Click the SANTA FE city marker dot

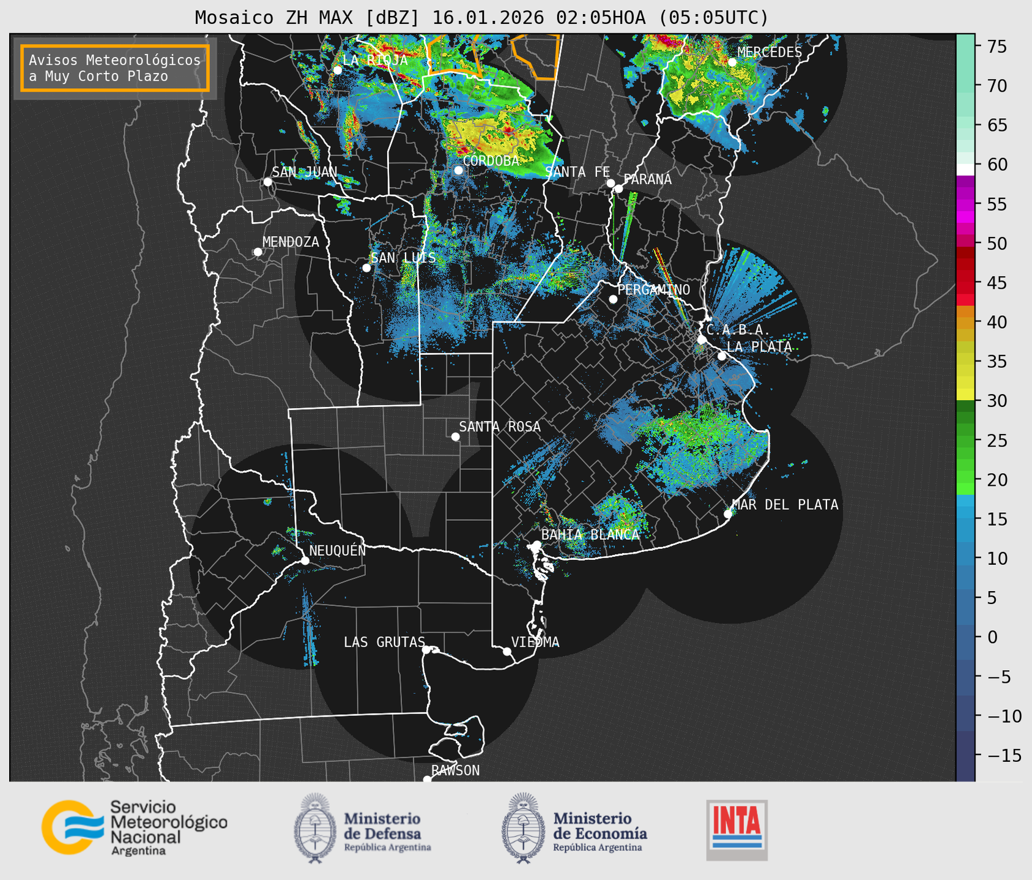tap(611, 183)
